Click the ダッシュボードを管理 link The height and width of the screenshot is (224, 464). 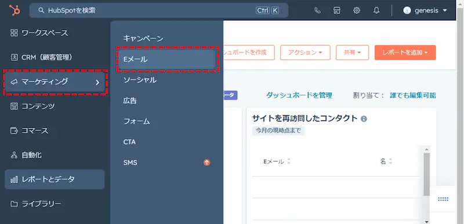pyautogui.click(x=299, y=96)
